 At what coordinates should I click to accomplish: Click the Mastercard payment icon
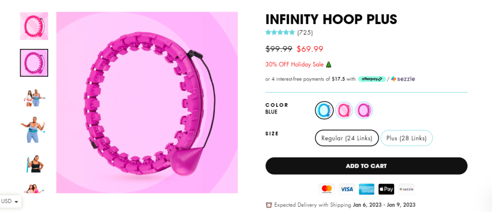[327, 189]
